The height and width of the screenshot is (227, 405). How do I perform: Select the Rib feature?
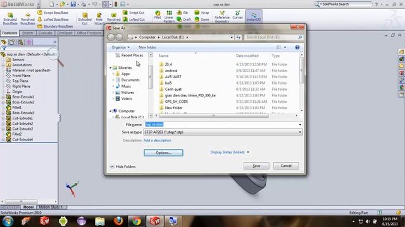pyautogui.click(x=182, y=13)
